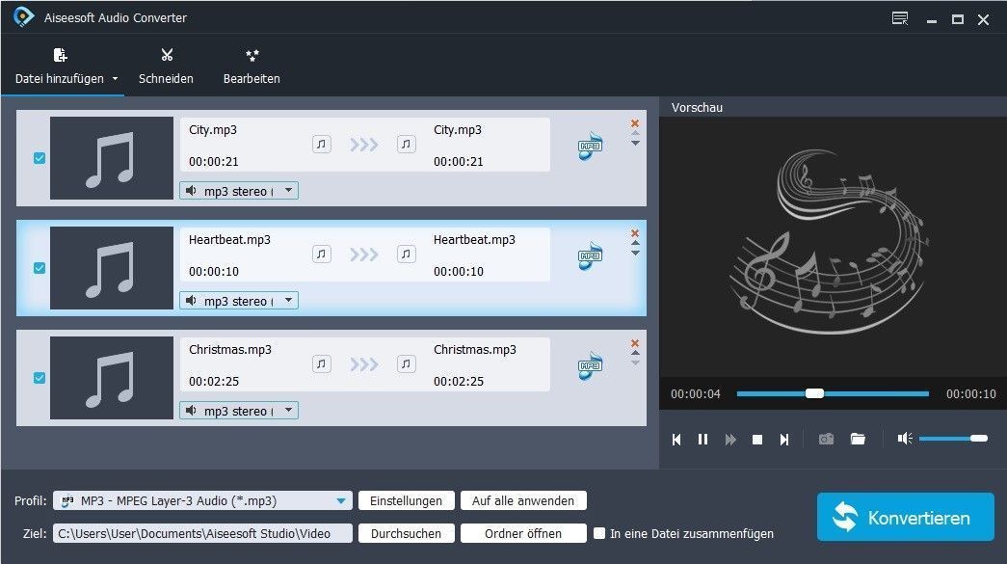Toggle the Christmas.mp3 checkbox
This screenshot has width=1007, height=564.
(x=40, y=378)
